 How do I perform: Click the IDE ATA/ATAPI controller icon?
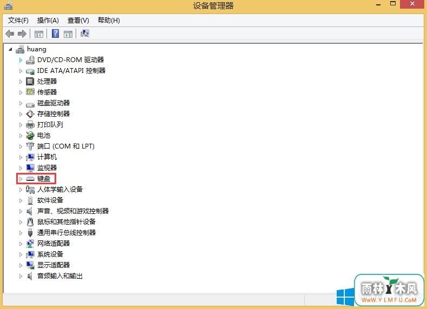30,71
